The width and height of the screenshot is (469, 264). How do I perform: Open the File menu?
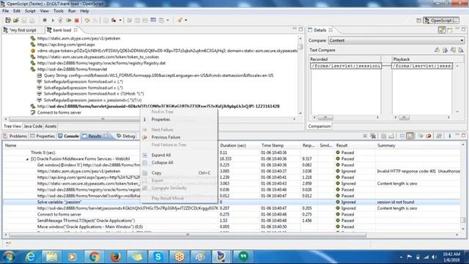[5, 11]
